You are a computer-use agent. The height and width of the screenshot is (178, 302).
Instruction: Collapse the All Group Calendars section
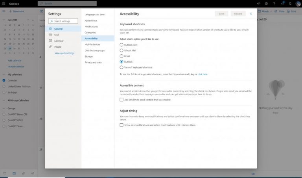coord(4,100)
